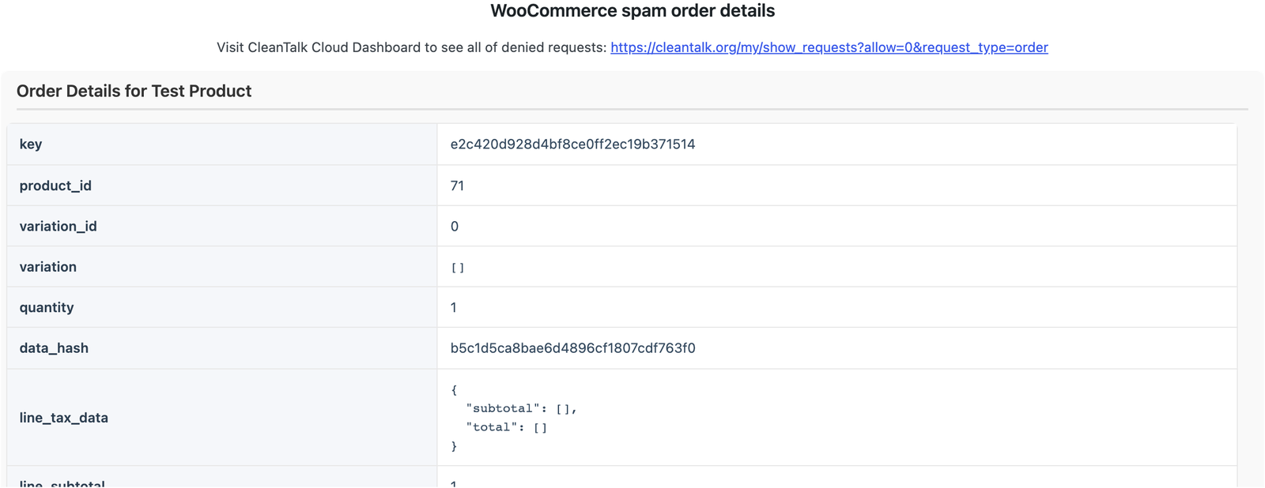Open the CleanTalk denied requests dashboard link
This screenshot has width=1265, height=488.
829,47
